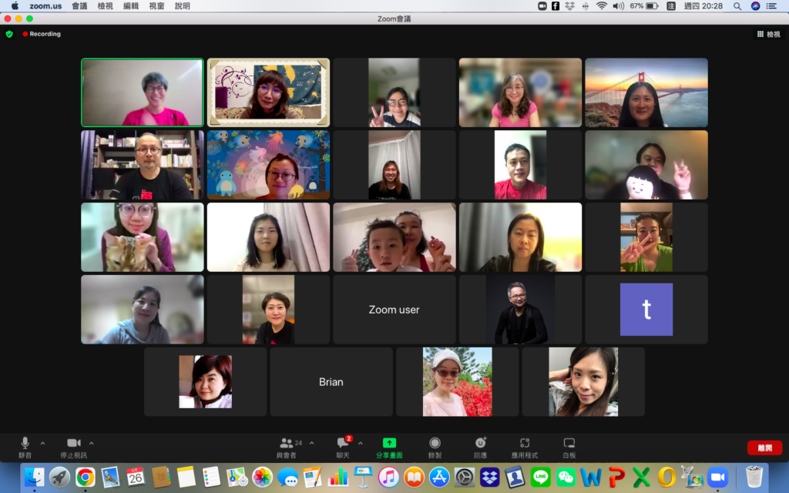The height and width of the screenshot is (493, 789).
Task: Open WeChat from the Dock
Action: (566, 477)
